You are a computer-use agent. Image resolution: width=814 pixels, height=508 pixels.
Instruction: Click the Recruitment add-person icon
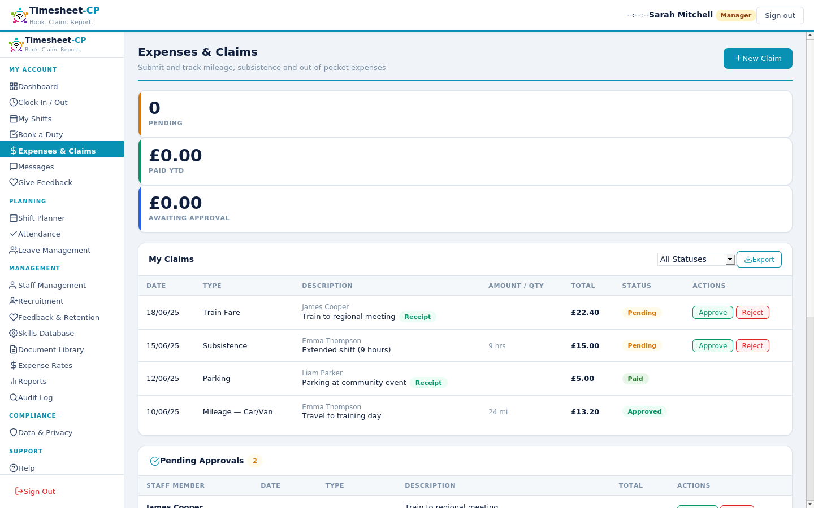[14, 301]
